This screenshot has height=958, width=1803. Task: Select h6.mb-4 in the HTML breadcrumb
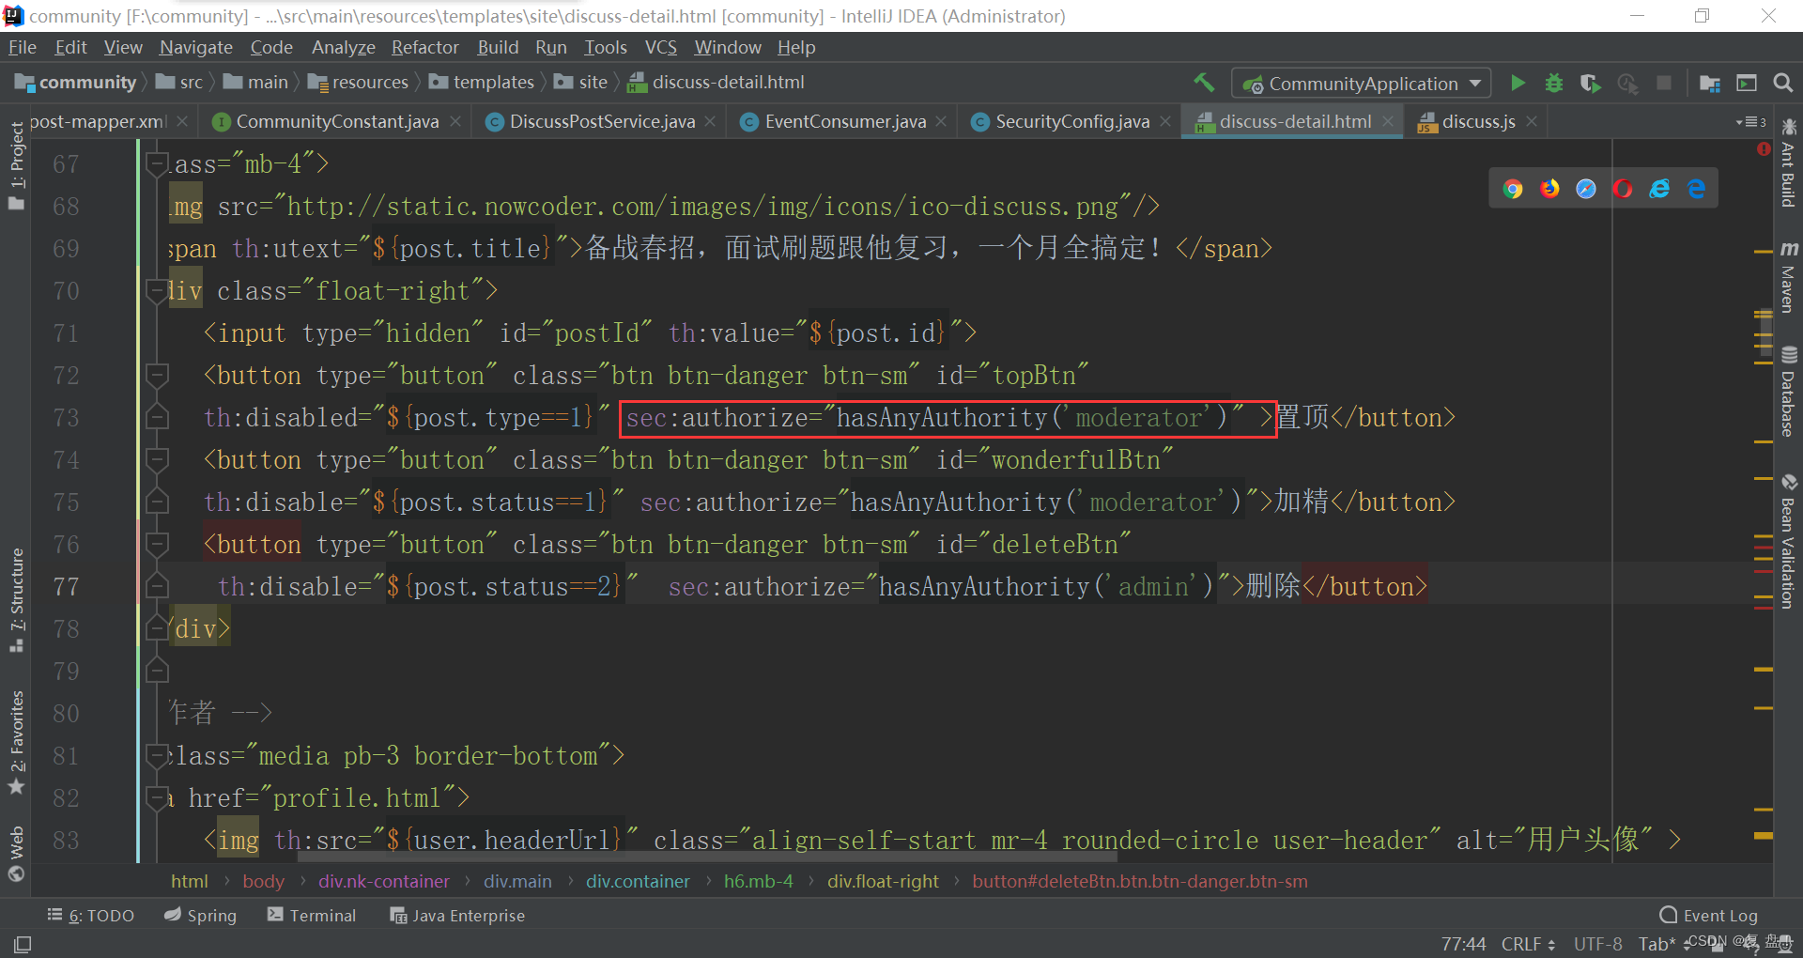point(758,881)
